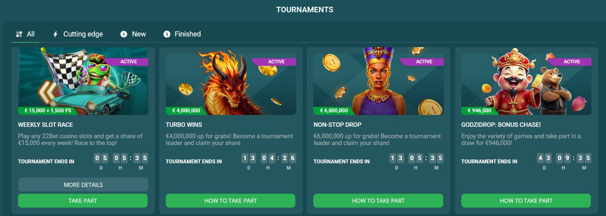The width and height of the screenshot is (606, 216).
Task: Click the New badge icon
Action: point(124,34)
